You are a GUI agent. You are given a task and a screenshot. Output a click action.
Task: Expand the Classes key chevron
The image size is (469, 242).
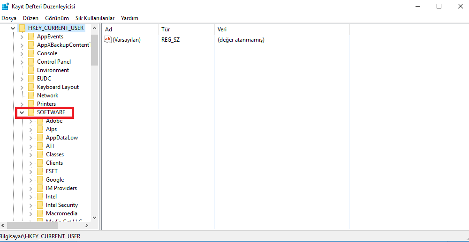click(x=30, y=154)
